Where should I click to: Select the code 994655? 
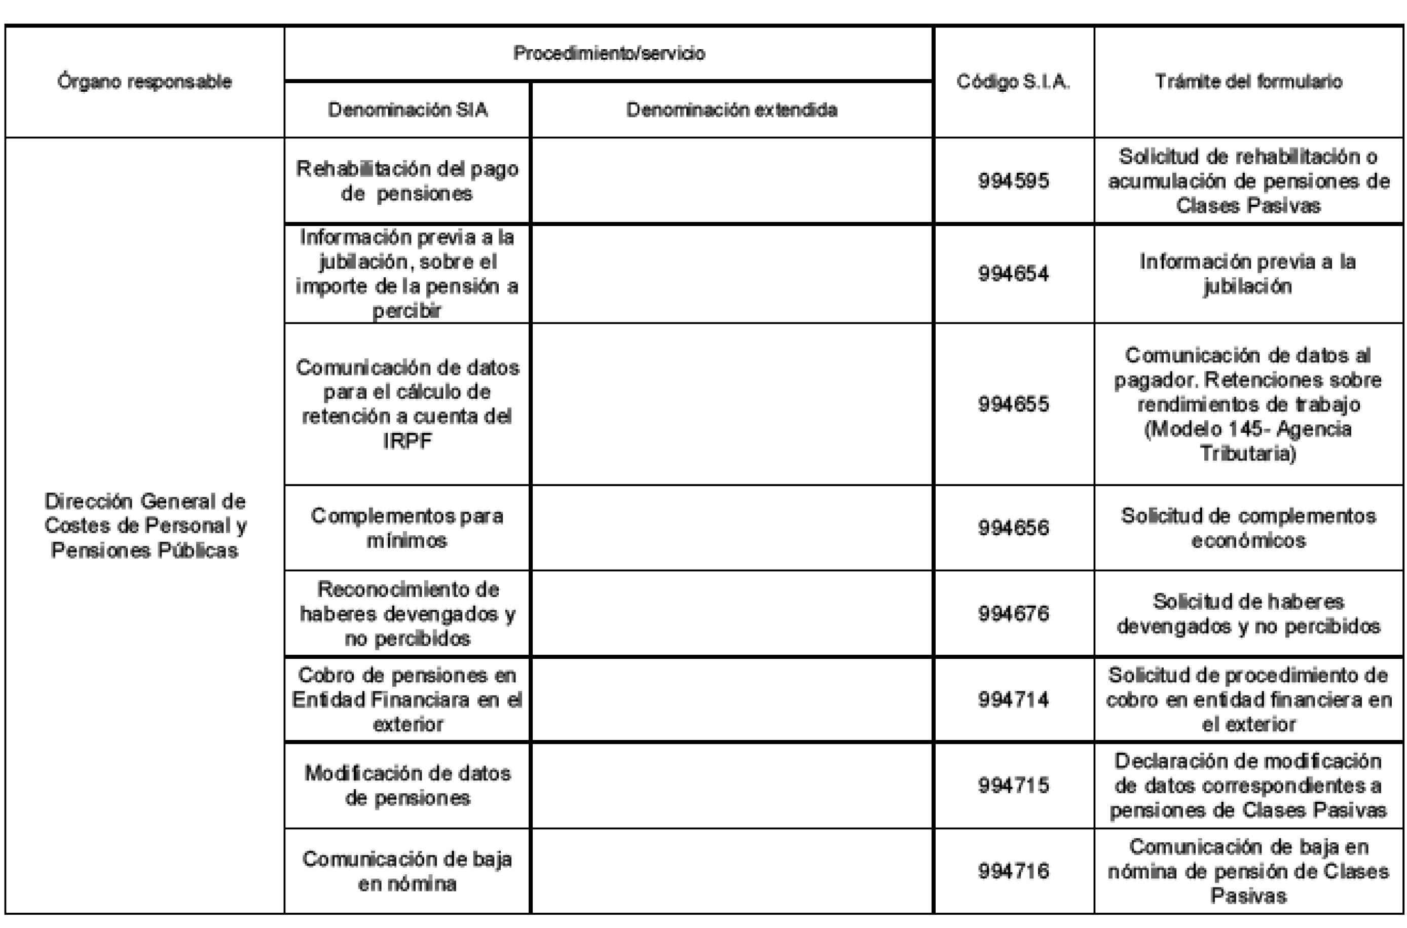coord(1014,404)
